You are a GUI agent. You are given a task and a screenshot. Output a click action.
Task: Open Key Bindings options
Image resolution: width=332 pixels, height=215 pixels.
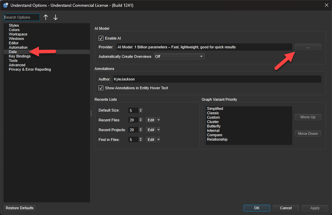point(20,56)
